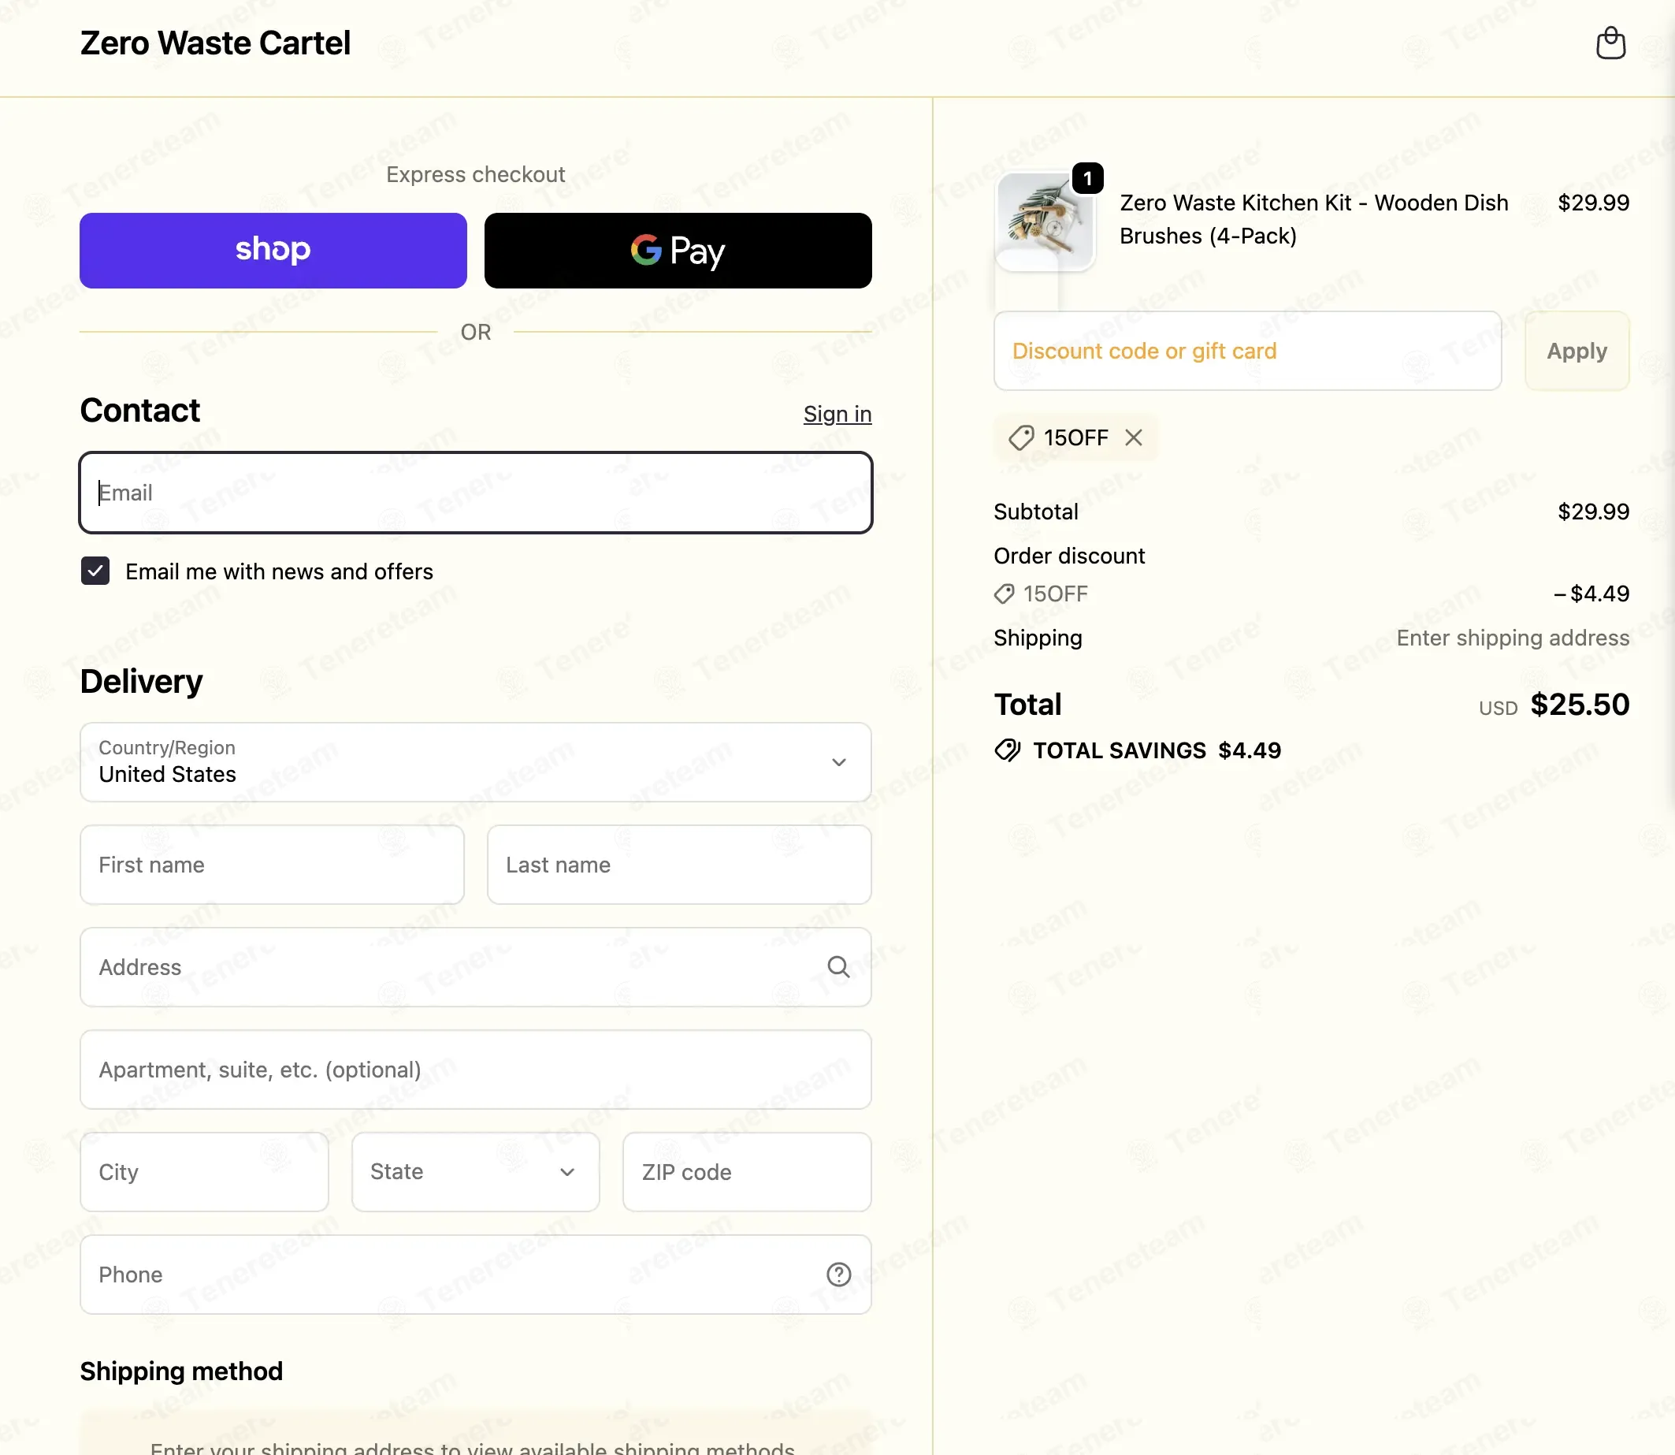
Task: Open the Country/Region dropdown
Action: point(476,762)
